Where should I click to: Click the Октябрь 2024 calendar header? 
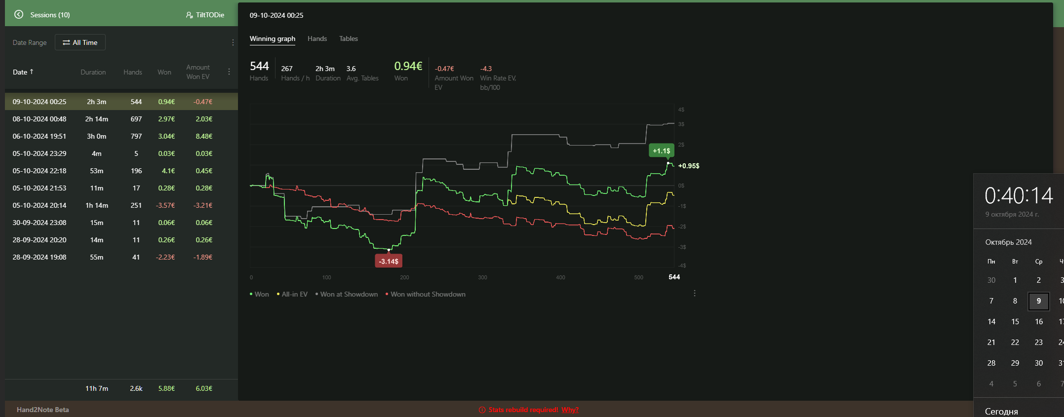(x=1008, y=242)
